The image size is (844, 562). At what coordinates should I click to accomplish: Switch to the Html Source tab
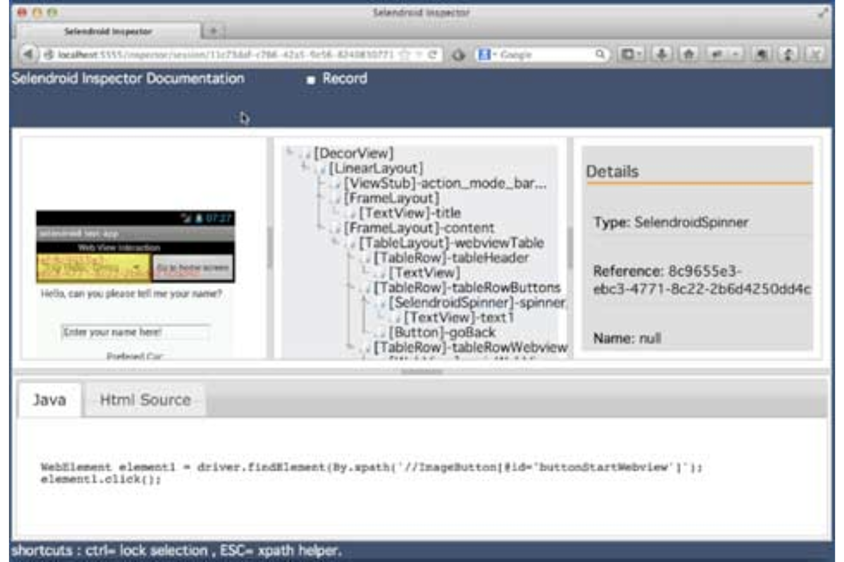click(x=145, y=400)
